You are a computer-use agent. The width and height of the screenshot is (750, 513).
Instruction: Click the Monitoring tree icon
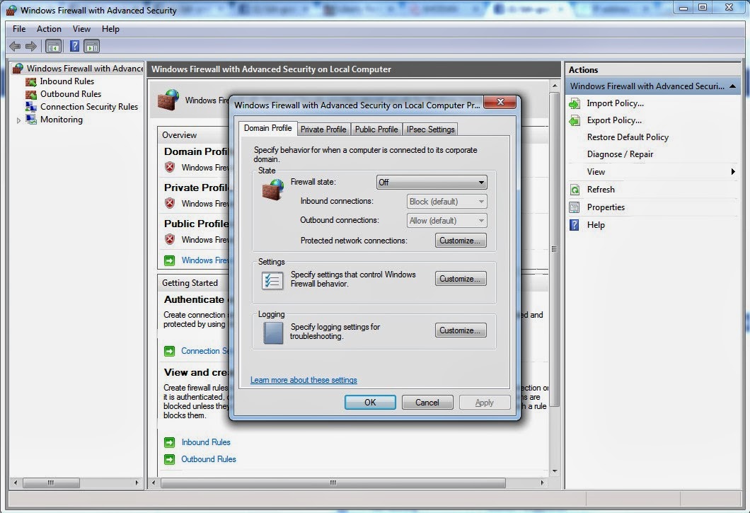click(31, 119)
